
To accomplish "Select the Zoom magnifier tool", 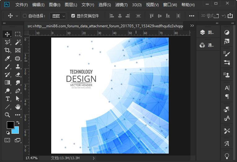I will (7, 115).
